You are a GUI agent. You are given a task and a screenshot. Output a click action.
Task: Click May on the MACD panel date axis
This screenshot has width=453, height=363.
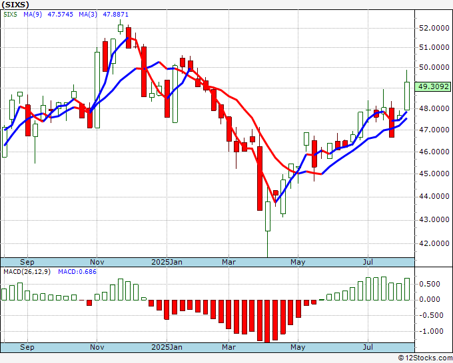[x=298, y=347]
